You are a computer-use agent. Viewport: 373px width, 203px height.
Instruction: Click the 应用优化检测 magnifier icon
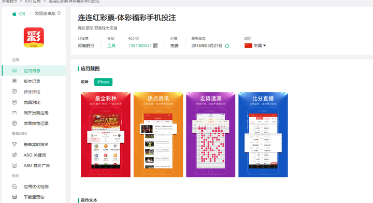pos(15,186)
